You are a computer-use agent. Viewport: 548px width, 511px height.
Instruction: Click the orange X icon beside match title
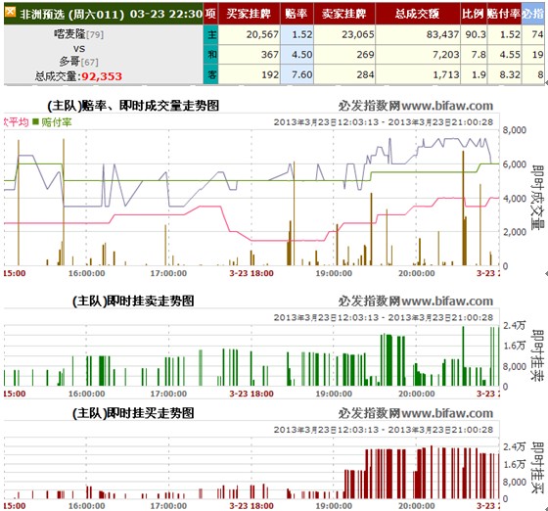point(11,12)
